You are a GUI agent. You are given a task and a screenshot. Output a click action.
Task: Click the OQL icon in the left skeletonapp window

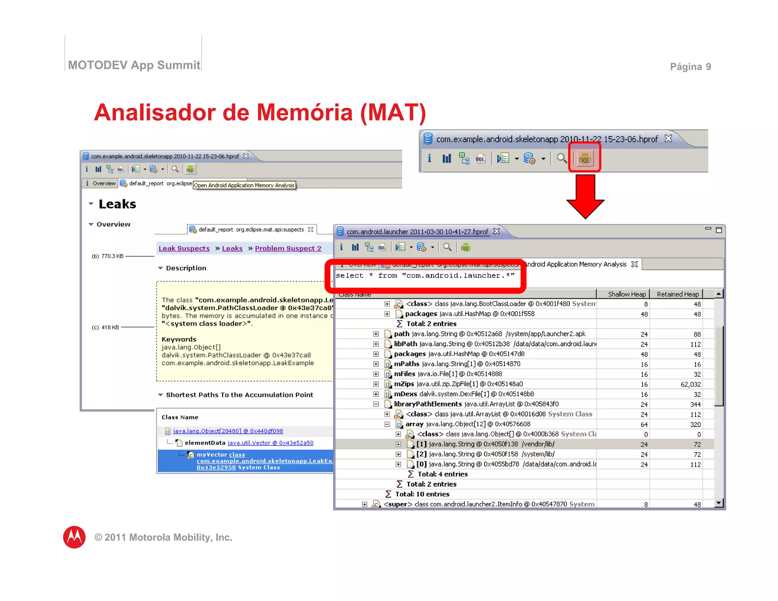(x=121, y=169)
